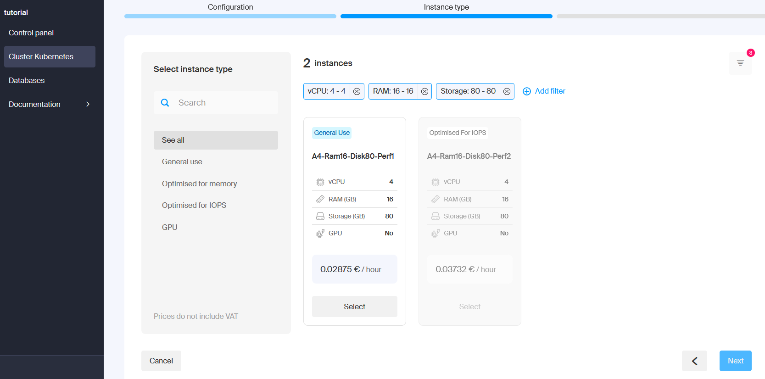Remove the vCPU: 4 - 4 filter
765x379 pixels.
click(x=357, y=91)
